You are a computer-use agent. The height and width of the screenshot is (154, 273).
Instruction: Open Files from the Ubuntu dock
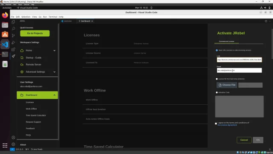tap(5, 25)
